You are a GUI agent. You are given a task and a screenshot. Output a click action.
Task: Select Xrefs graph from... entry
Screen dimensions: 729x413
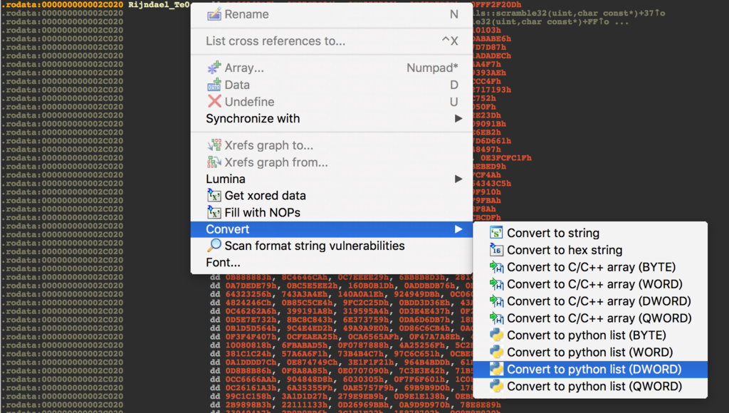pyautogui.click(x=332, y=162)
